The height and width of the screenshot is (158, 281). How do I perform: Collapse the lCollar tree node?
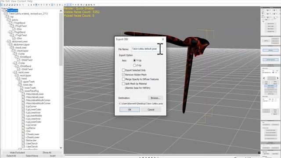click(x=13, y=54)
